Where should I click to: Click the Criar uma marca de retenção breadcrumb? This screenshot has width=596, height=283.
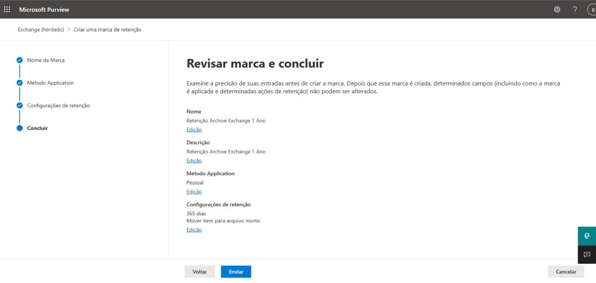click(107, 29)
